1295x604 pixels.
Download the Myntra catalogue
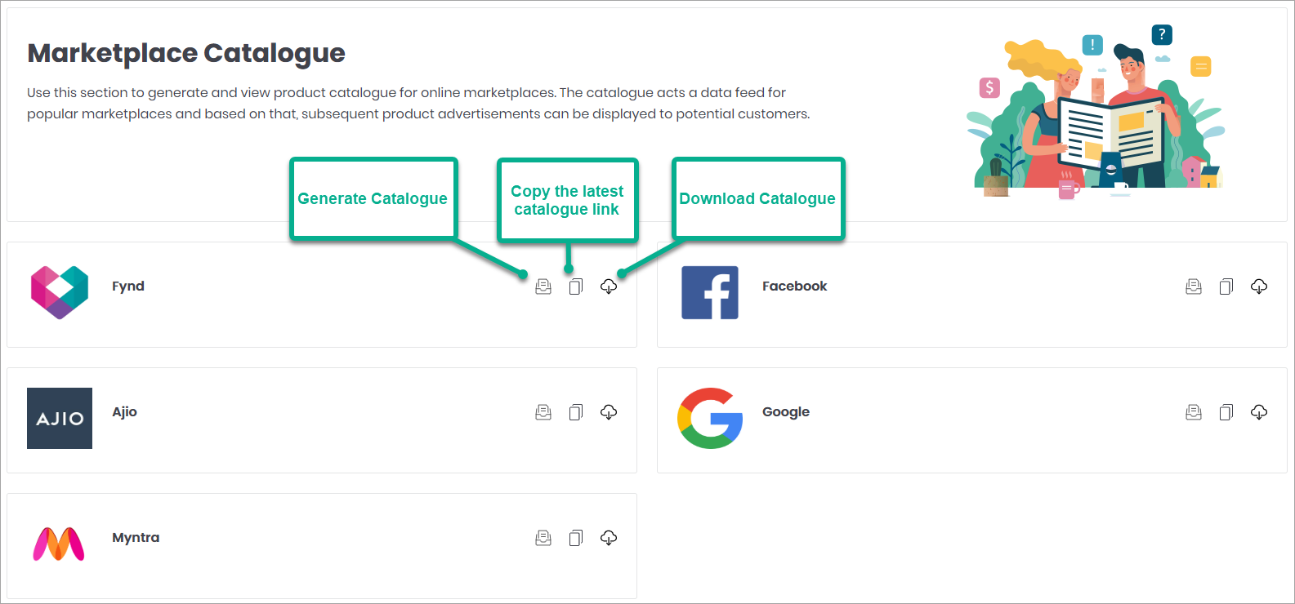[609, 538]
